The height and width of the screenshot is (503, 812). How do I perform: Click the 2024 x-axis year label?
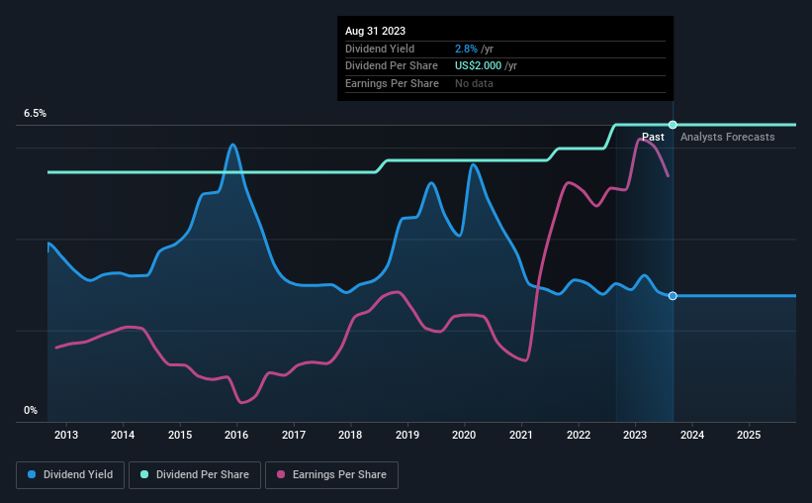pyautogui.click(x=692, y=435)
